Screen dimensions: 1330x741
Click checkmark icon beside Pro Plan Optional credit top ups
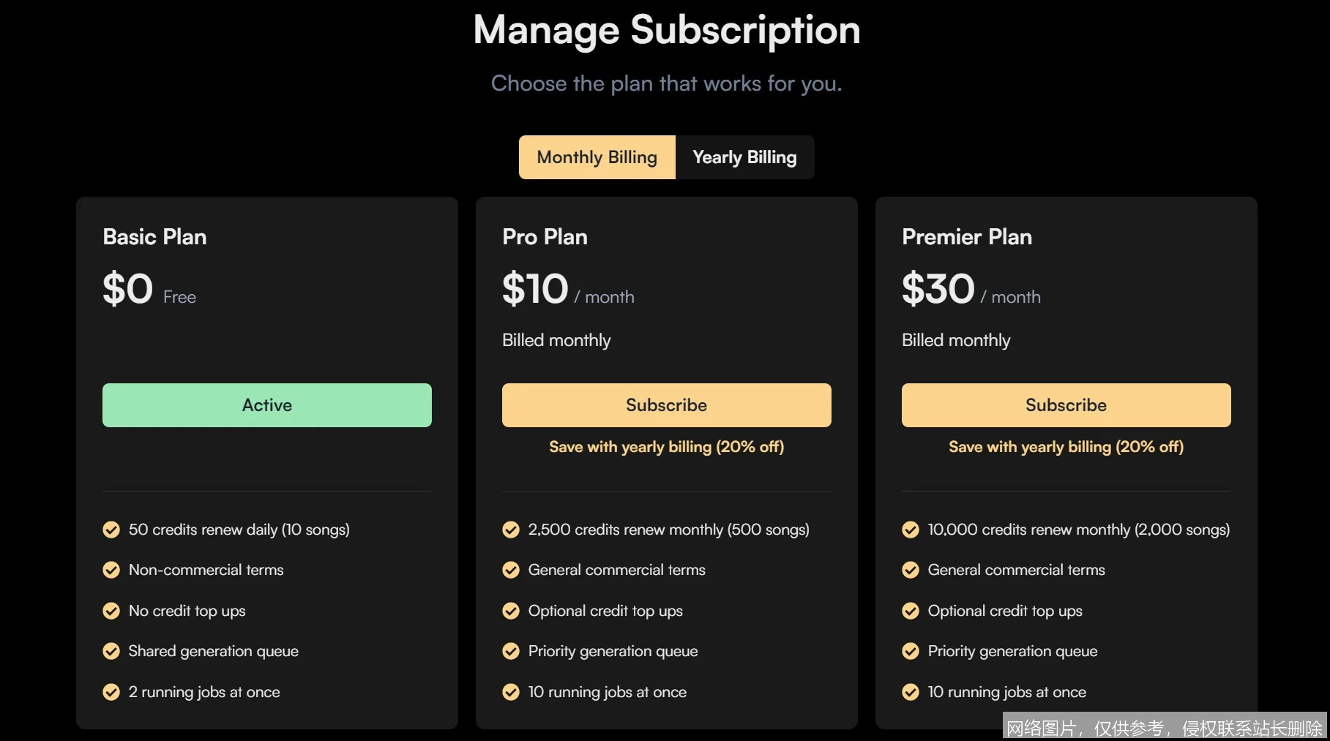click(511, 611)
